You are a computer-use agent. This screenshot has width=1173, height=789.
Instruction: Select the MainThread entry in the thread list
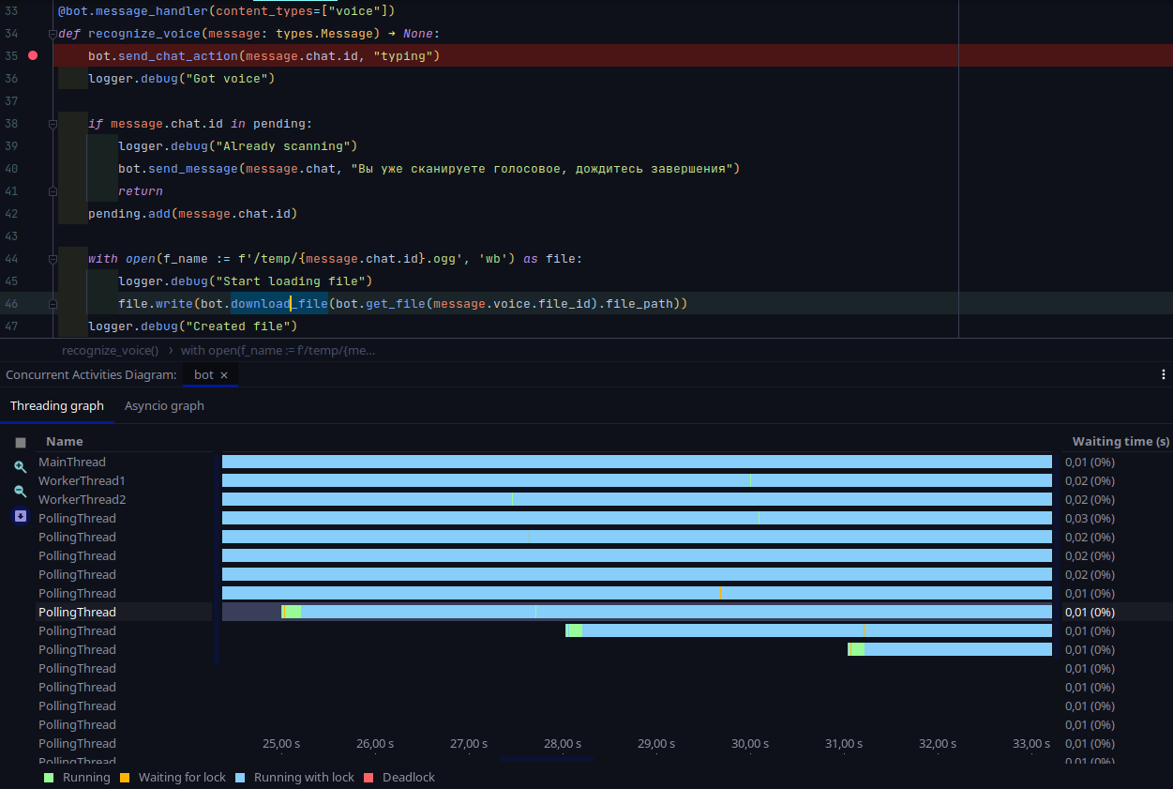click(72, 462)
